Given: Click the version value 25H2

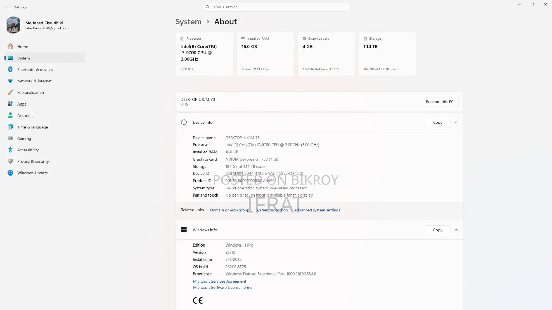Looking at the screenshot, I should click(x=230, y=252).
